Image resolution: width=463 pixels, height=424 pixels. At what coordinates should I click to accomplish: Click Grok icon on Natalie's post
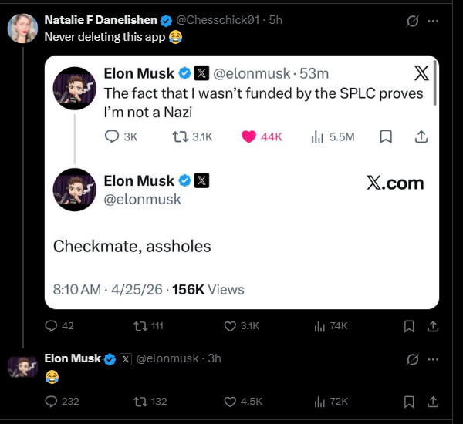[x=412, y=21]
